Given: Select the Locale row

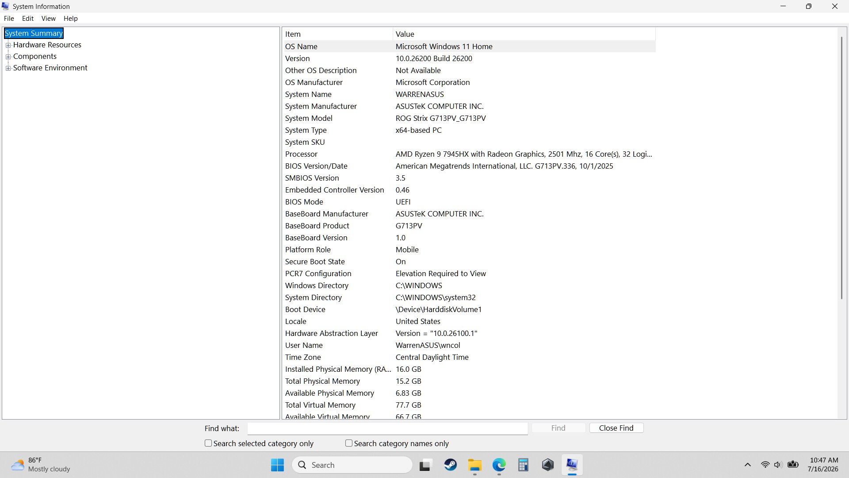Looking at the screenshot, I should point(469,321).
